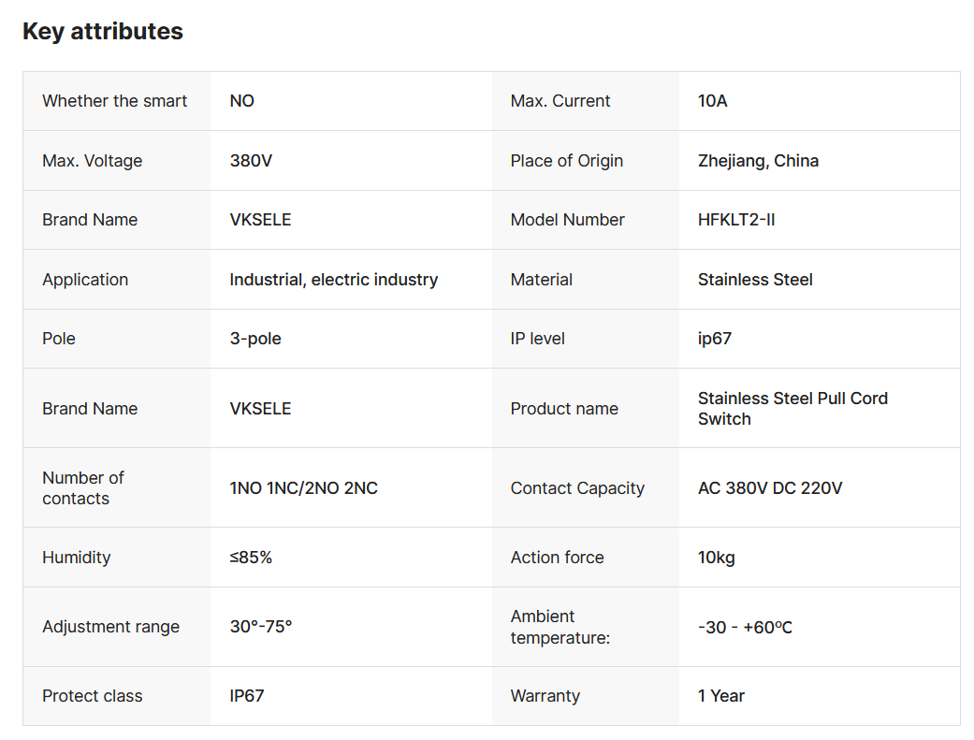
Task: Select the Max. Current label cell
Action: [560, 101]
